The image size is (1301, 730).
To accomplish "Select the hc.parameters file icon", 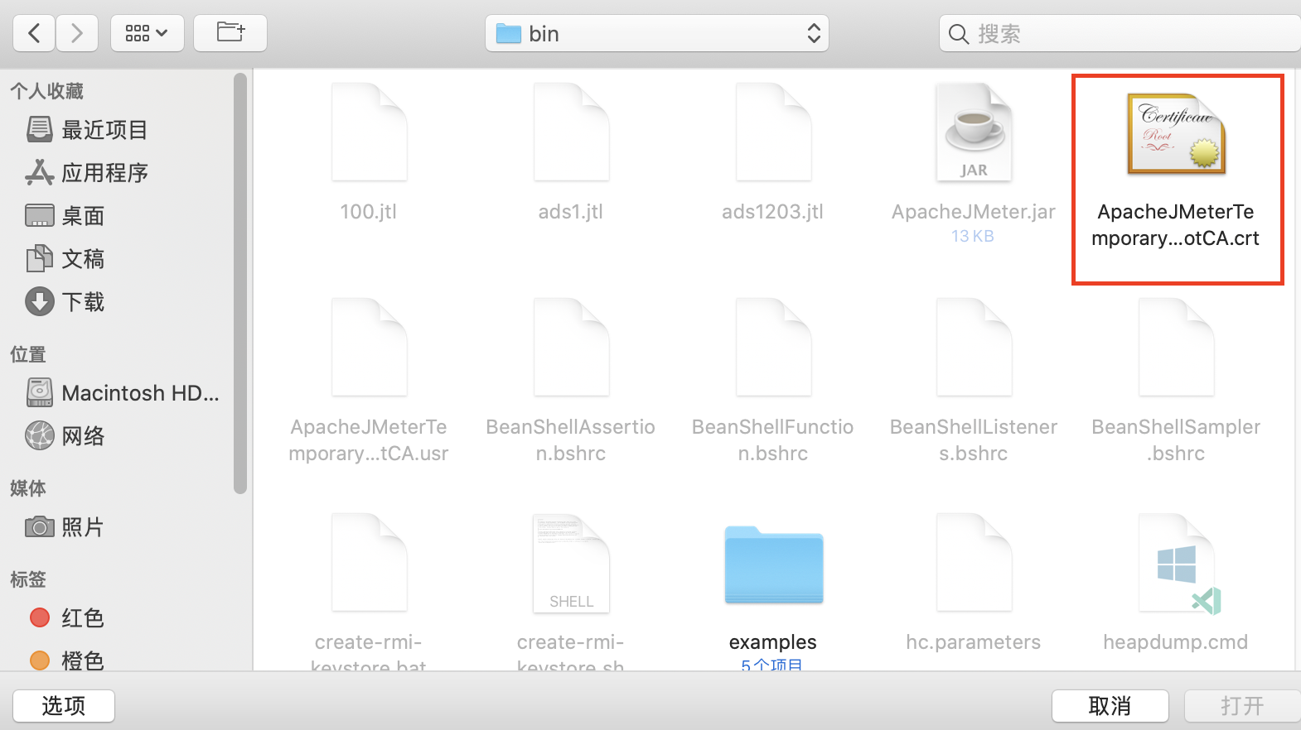I will pyautogui.click(x=975, y=563).
